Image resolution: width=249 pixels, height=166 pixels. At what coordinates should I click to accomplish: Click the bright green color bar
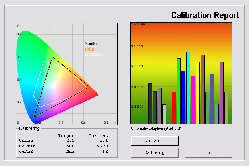(179, 91)
